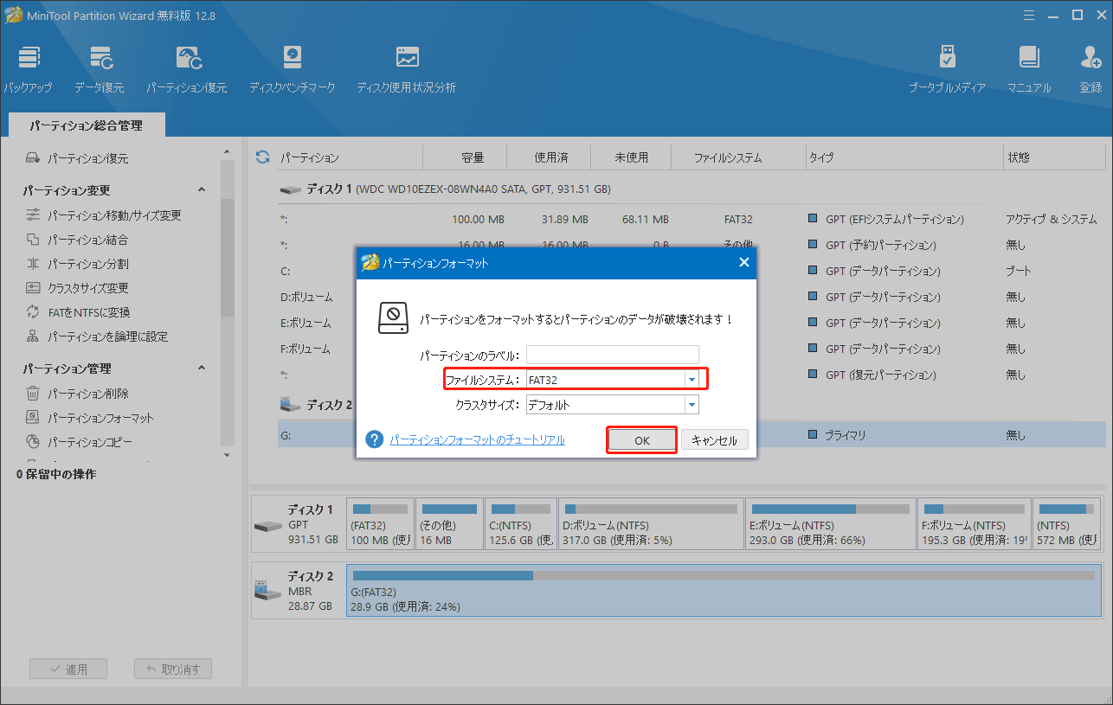
Task: Create ブータブルメディア bootable media
Action: [947, 70]
